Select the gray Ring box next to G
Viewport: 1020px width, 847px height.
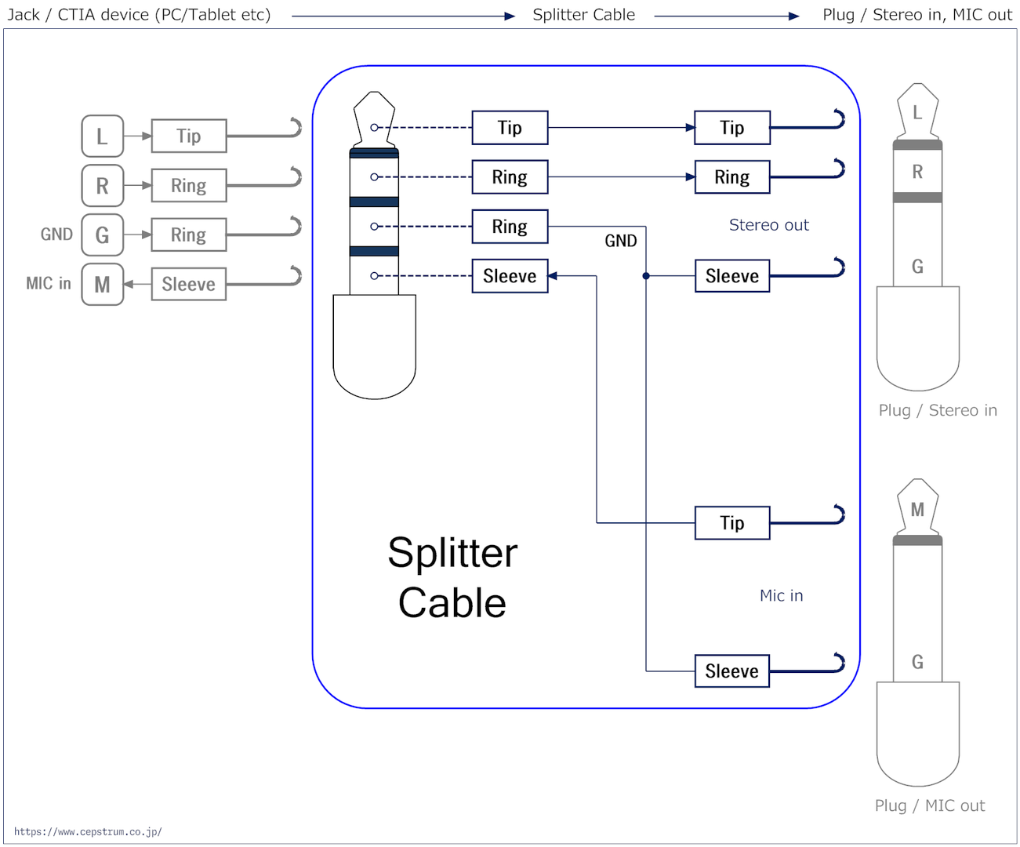(x=189, y=234)
